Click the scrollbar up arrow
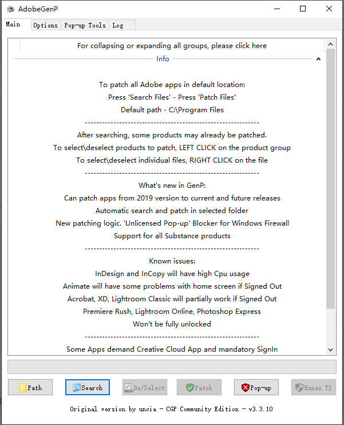344x425 pixels. (x=330, y=44)
